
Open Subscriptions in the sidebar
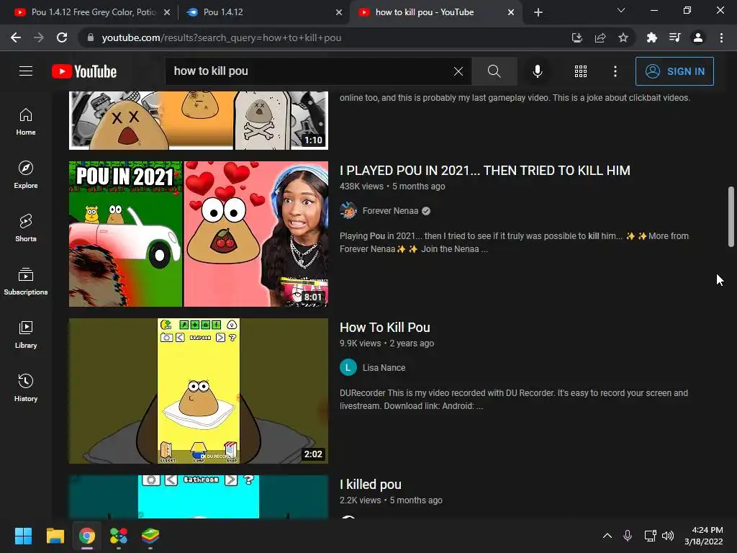tap(26, 282)
